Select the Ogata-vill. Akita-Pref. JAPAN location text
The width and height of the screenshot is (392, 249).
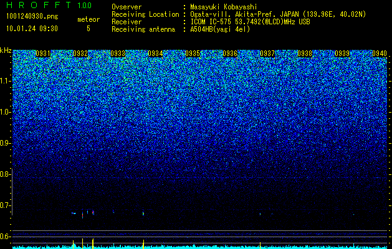(278, 14)
